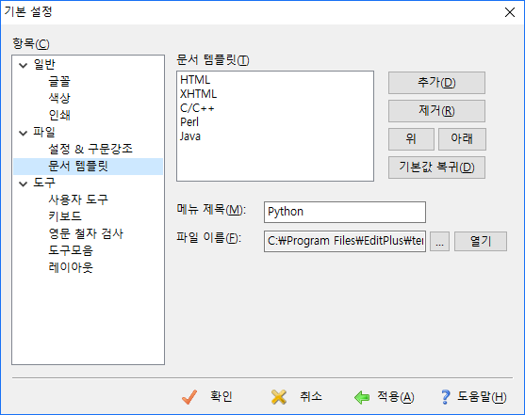The image size is (525, 415).
Task: Click the orange checkmark 확인 icon
Action: [189, 397]
